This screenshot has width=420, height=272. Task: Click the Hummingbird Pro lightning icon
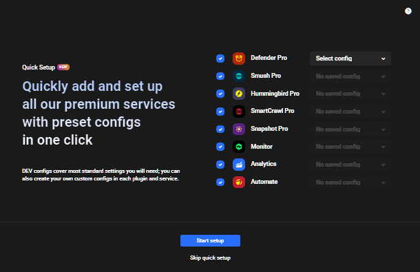pyautogui.click(x=239, y=94)
